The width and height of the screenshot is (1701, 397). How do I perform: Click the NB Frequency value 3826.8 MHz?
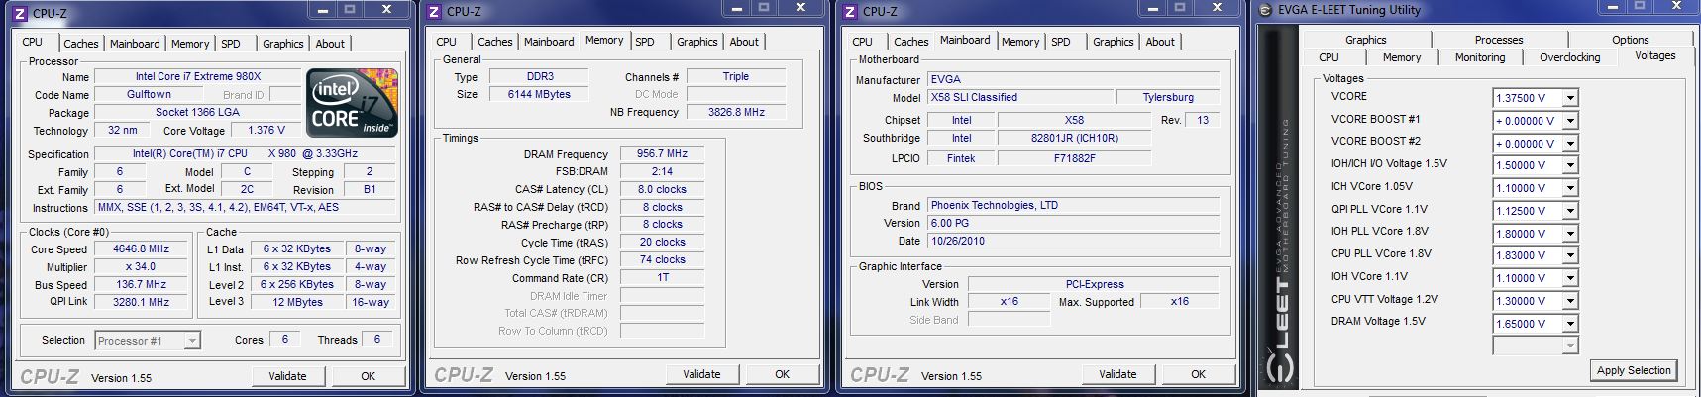click(736, 112)
